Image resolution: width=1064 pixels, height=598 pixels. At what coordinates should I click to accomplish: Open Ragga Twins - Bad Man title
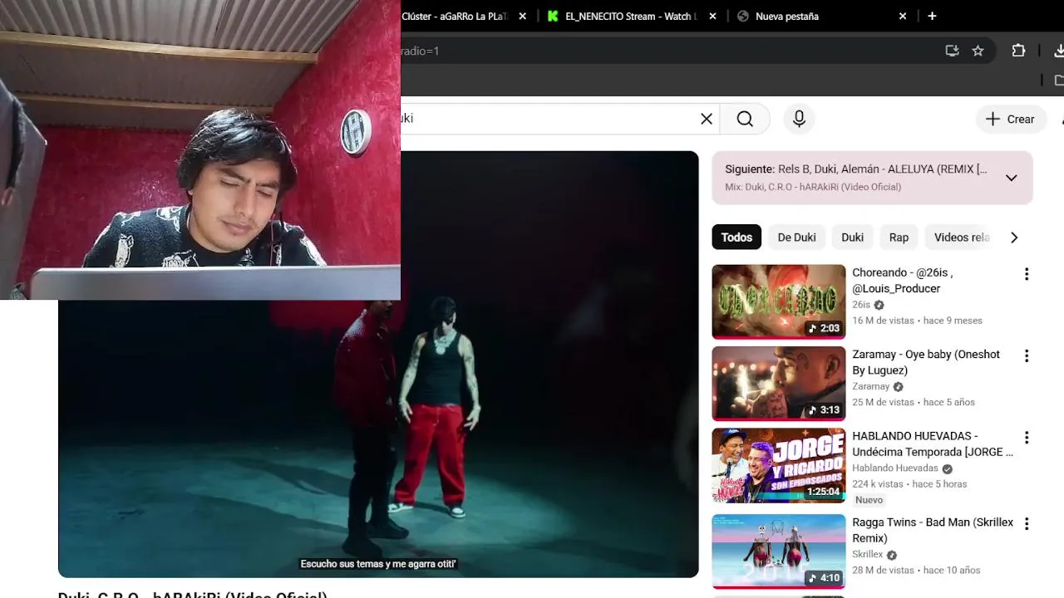[933, 530]
